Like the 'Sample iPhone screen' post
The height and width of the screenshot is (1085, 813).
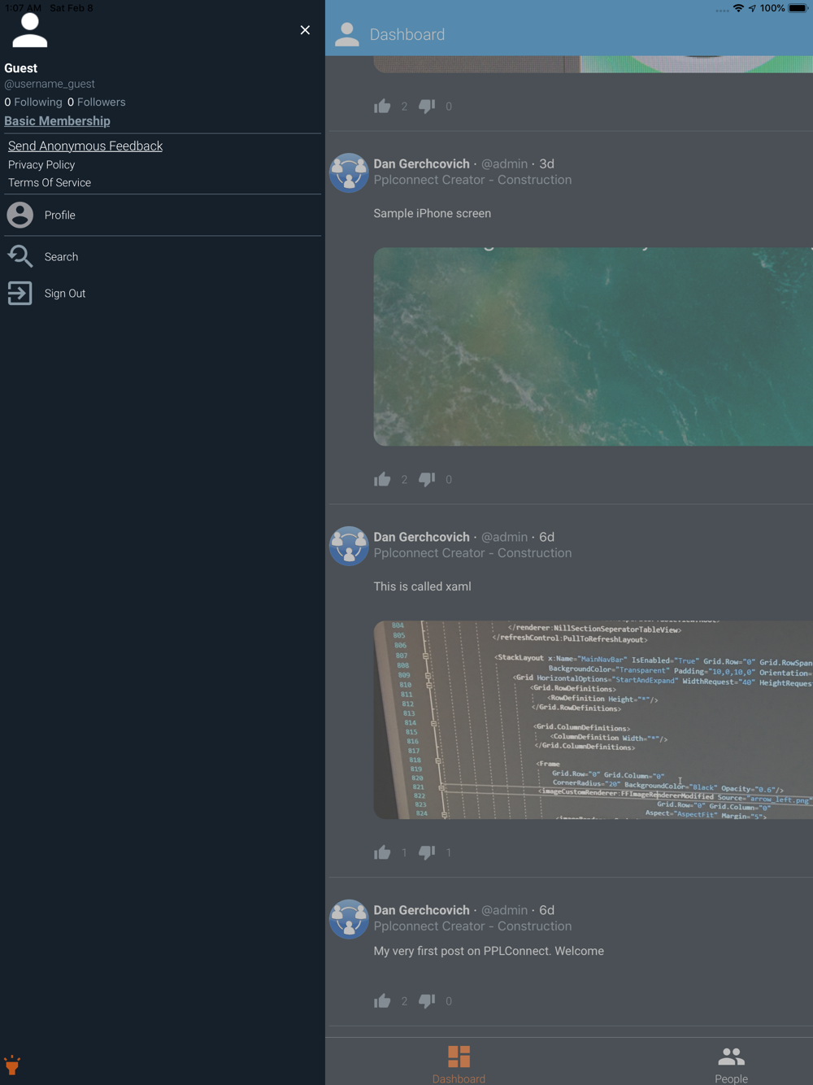[382, 480]
